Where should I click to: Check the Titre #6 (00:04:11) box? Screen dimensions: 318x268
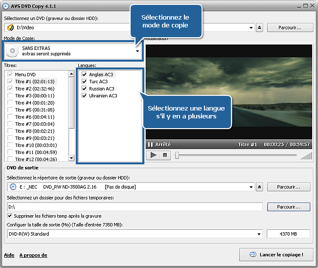pyautogui.click(x=10, y=117)
